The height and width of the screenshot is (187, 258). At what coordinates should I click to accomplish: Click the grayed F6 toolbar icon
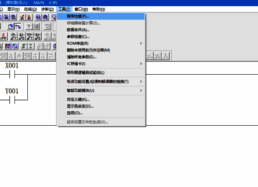coord(43,56)
